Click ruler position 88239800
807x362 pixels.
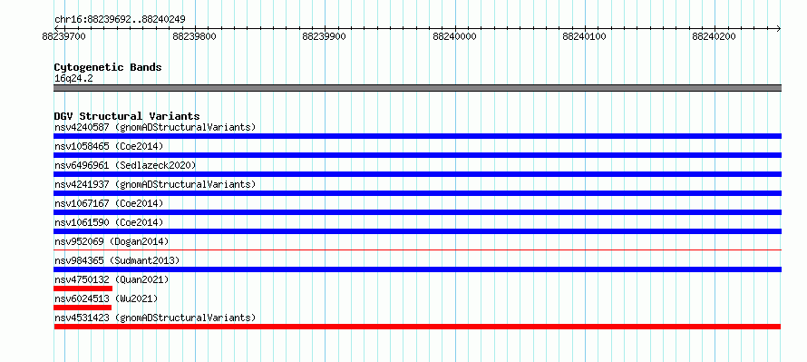(194, 36)
